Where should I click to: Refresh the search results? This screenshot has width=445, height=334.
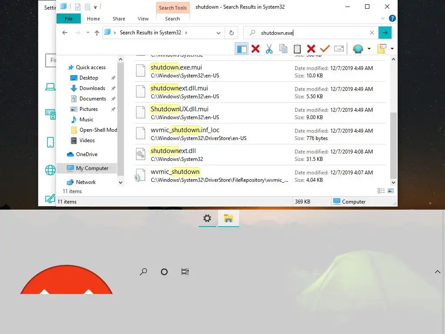tap(232, 33)
